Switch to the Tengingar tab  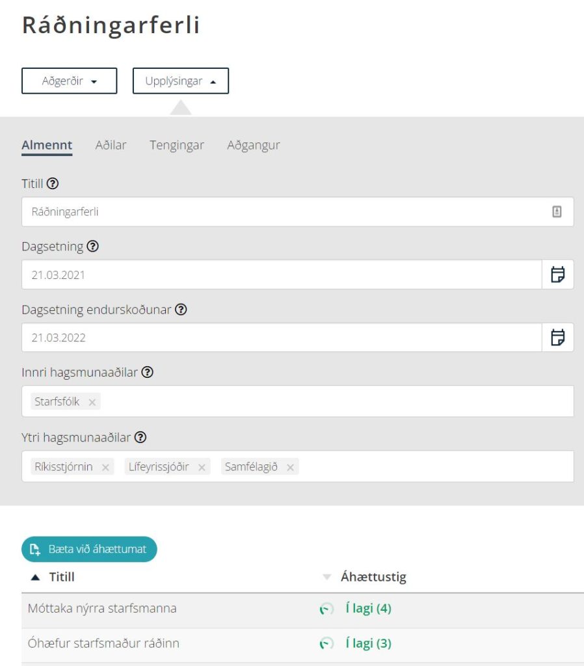(177, 145)
